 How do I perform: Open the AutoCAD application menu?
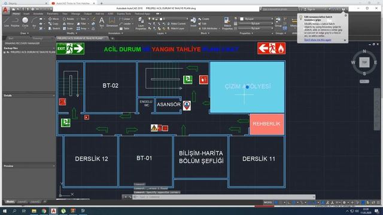[6, 11]
